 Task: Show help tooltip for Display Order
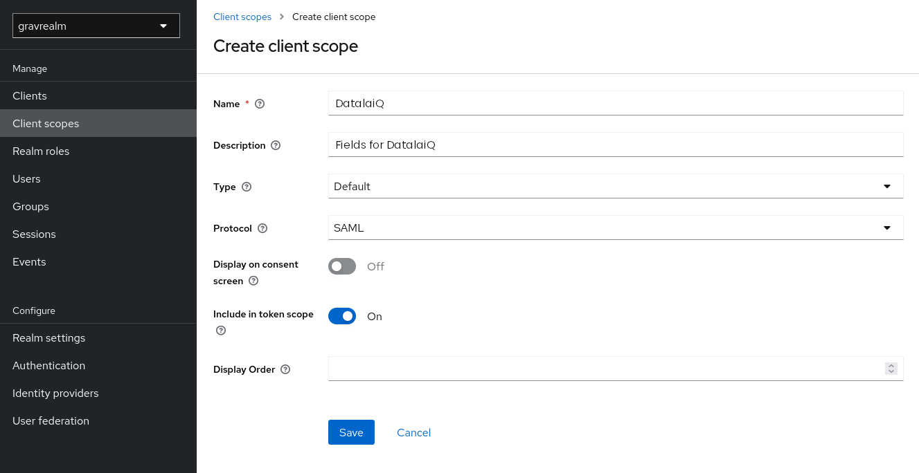pos(285,369)
